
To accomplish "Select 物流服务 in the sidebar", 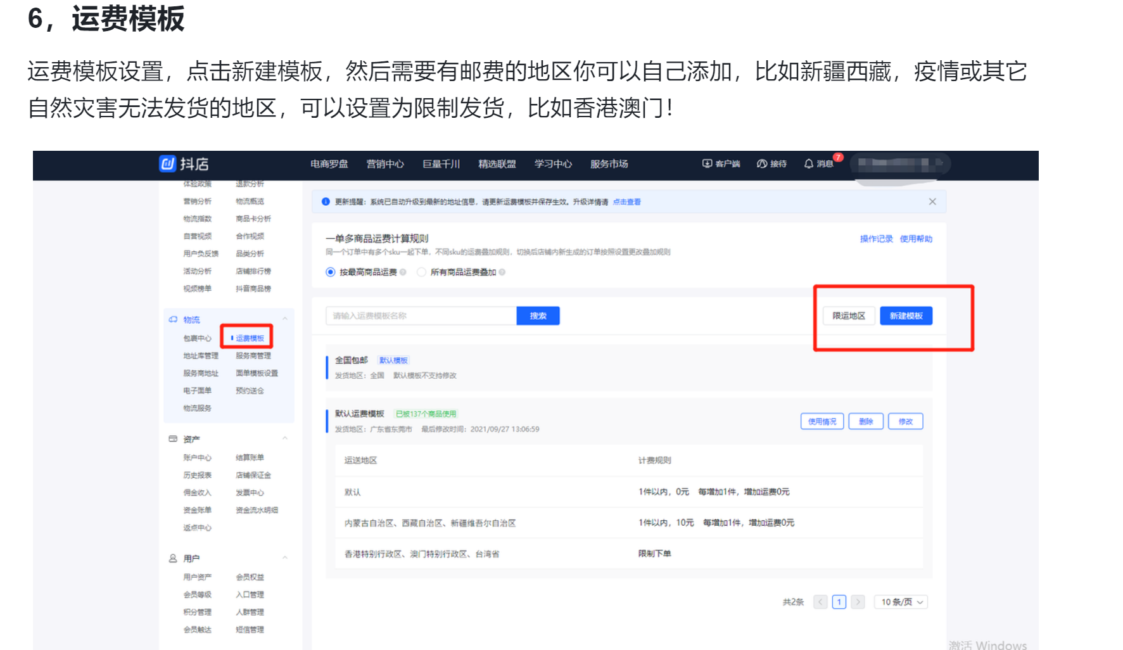I will click(198, 409).
